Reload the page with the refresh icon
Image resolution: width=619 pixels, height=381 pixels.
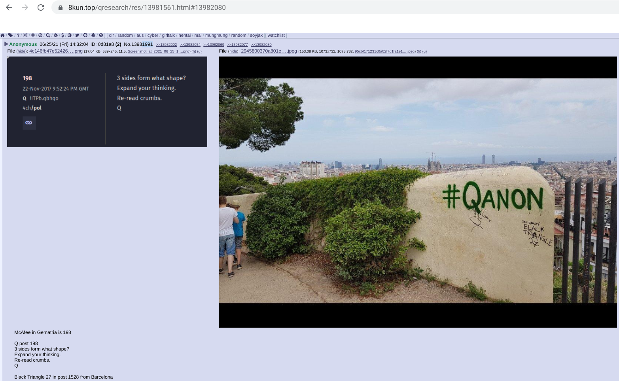(41, 8)
